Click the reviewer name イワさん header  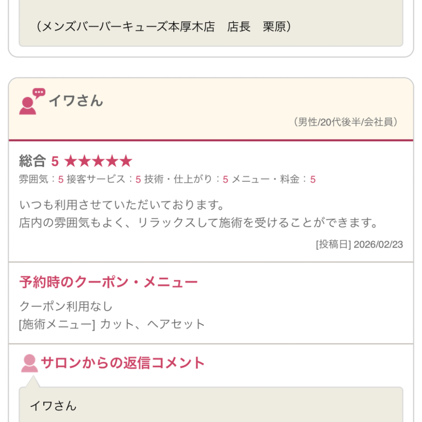(x=76, y=101)
